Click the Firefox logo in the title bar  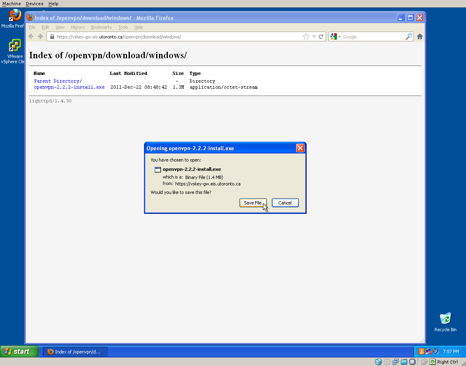[x=30, y=17]
